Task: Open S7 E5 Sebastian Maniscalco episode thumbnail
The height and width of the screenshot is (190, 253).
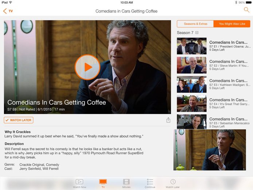Action: tap(192, 122)
